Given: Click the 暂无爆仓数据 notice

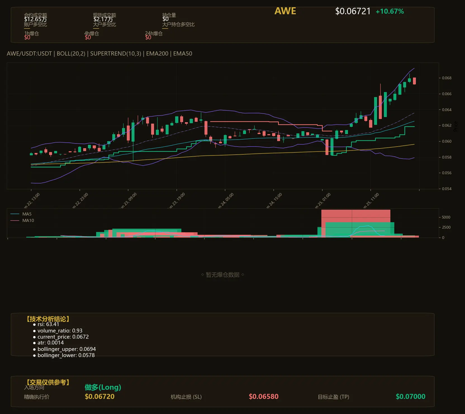Looking at the screenshot, I should coord(223,275).
